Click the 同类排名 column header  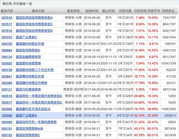tap(168, 11)
